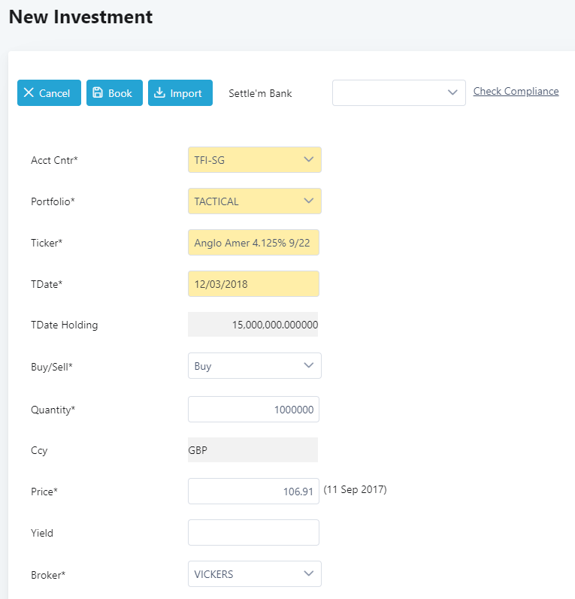Click the TDate Holding read-only value
Viewport: 575px width, 599px height.
click(x=253, y=325)
